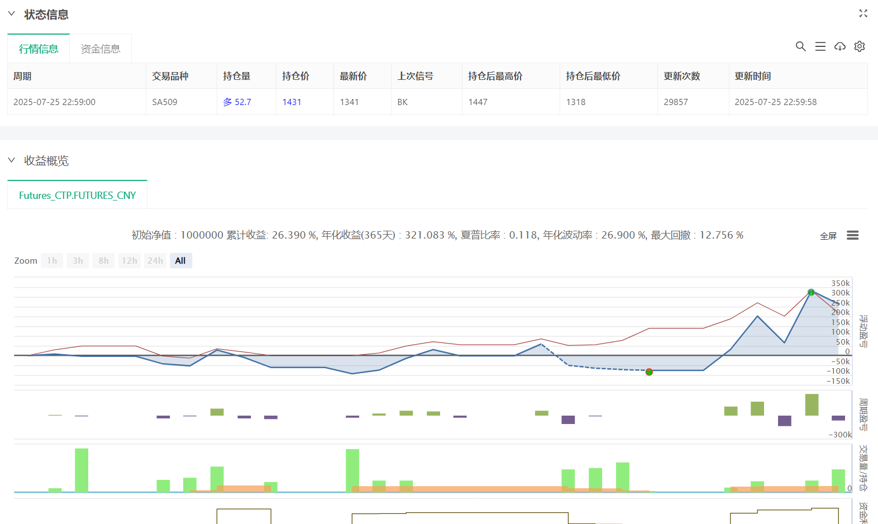Set chart zoom to 1h

pyautogui.click(x=52, y=260)
